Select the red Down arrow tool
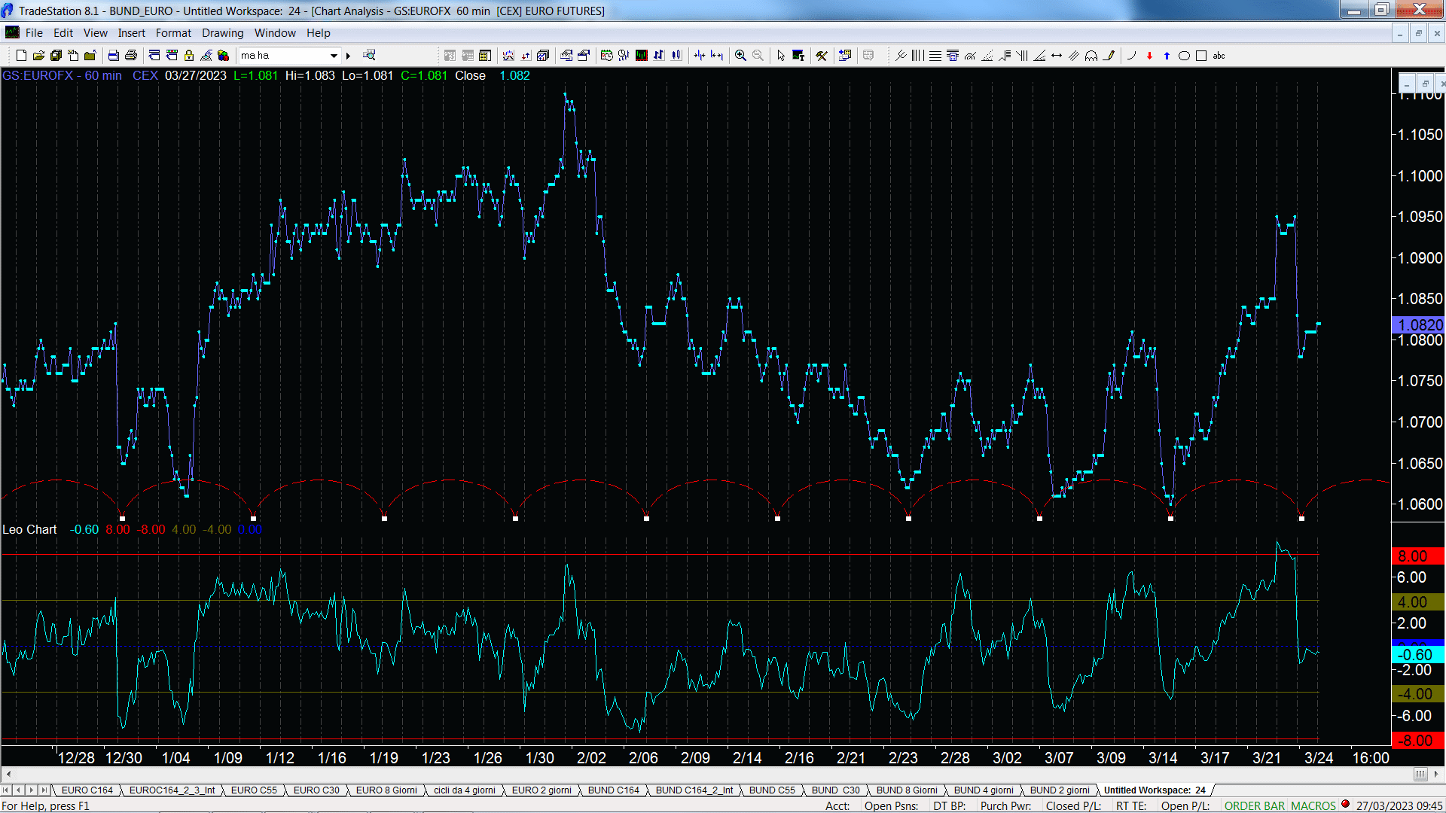 click(1149, 56)
